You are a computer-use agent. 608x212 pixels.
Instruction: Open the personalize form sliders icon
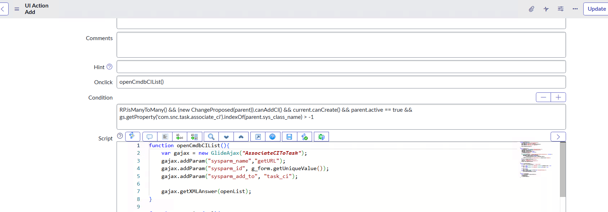pyautogui.click(x=561, y=9)
